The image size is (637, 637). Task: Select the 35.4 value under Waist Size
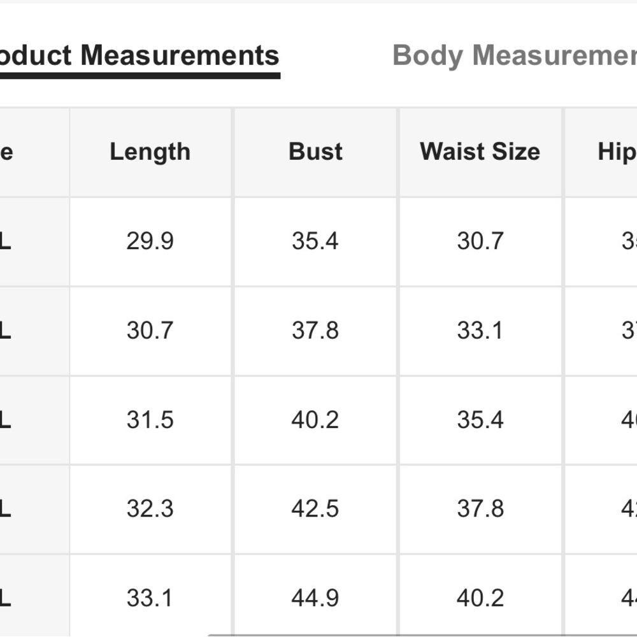(480, 420)
